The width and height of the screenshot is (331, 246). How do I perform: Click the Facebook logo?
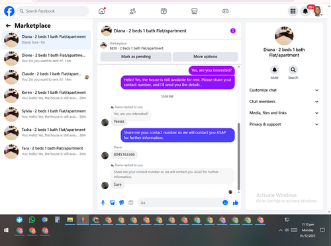click(x=9, y=11)
